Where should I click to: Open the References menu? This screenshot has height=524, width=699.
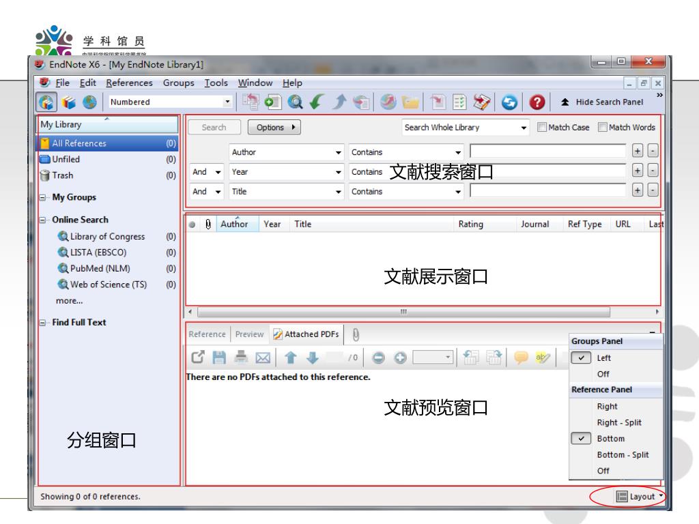point(129,83)
